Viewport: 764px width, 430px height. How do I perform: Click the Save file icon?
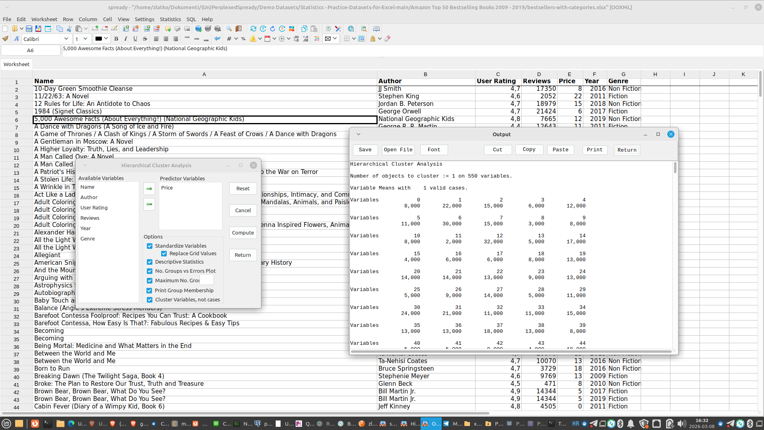29,29
